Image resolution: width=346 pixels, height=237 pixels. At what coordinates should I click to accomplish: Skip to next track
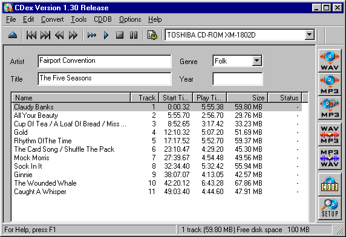click(45, 35)
